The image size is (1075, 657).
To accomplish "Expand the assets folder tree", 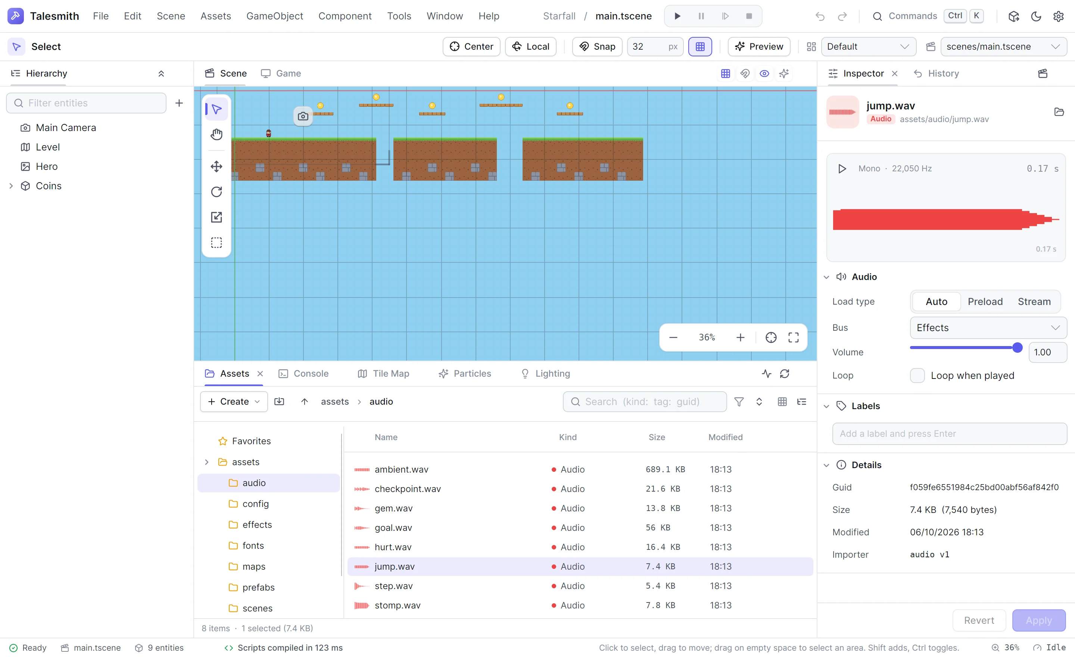I will point(207,461).
